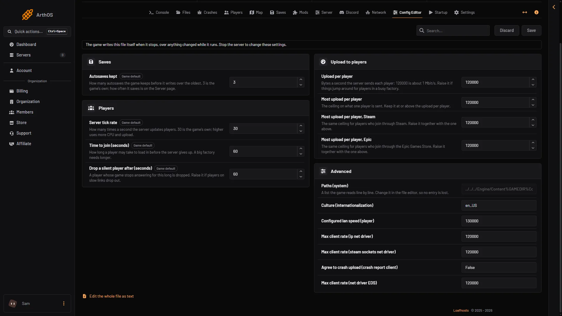Open the Crashes tab
The image size is (562, 316).
pos(207,12)
